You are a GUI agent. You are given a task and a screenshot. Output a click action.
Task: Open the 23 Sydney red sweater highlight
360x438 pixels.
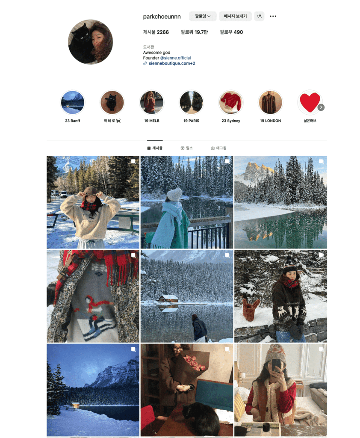[x=231, y=103]
